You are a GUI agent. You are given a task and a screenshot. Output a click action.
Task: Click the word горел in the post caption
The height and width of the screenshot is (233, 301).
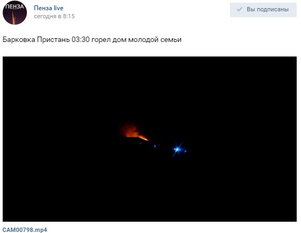point(101,40)
